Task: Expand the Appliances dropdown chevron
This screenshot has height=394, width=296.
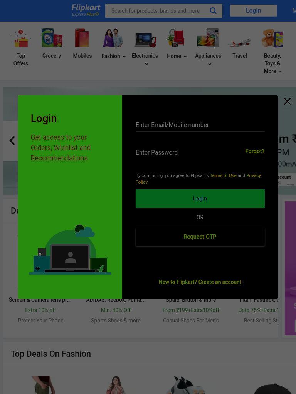Action: coord(210,64)
